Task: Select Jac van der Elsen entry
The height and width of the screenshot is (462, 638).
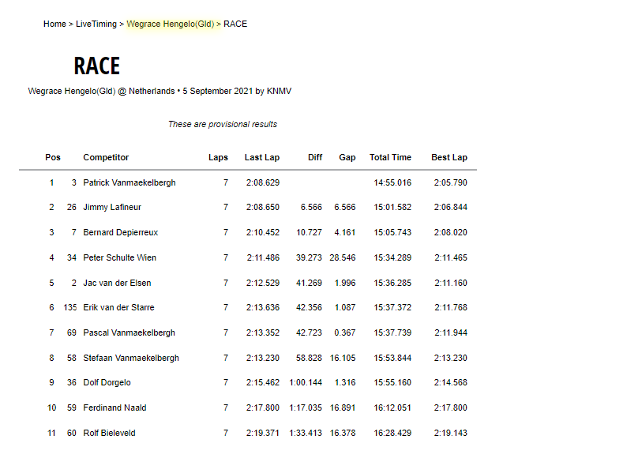Action: (x=117, y=283)
